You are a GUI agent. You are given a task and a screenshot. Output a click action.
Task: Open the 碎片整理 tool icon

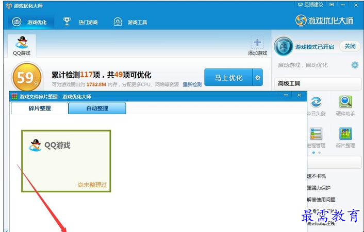click(x=345, y=134)
